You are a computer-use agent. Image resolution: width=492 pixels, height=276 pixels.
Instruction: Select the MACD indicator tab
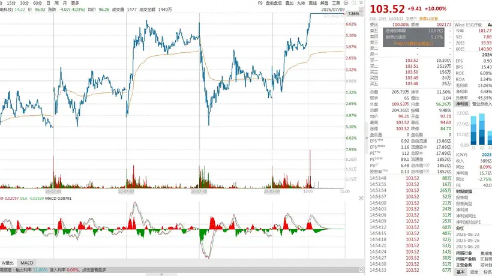tap(26, 263)
